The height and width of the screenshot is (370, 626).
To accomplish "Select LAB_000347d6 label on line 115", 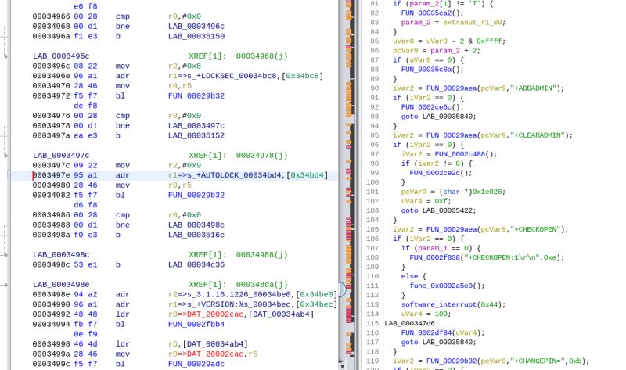I will [411, 323].
